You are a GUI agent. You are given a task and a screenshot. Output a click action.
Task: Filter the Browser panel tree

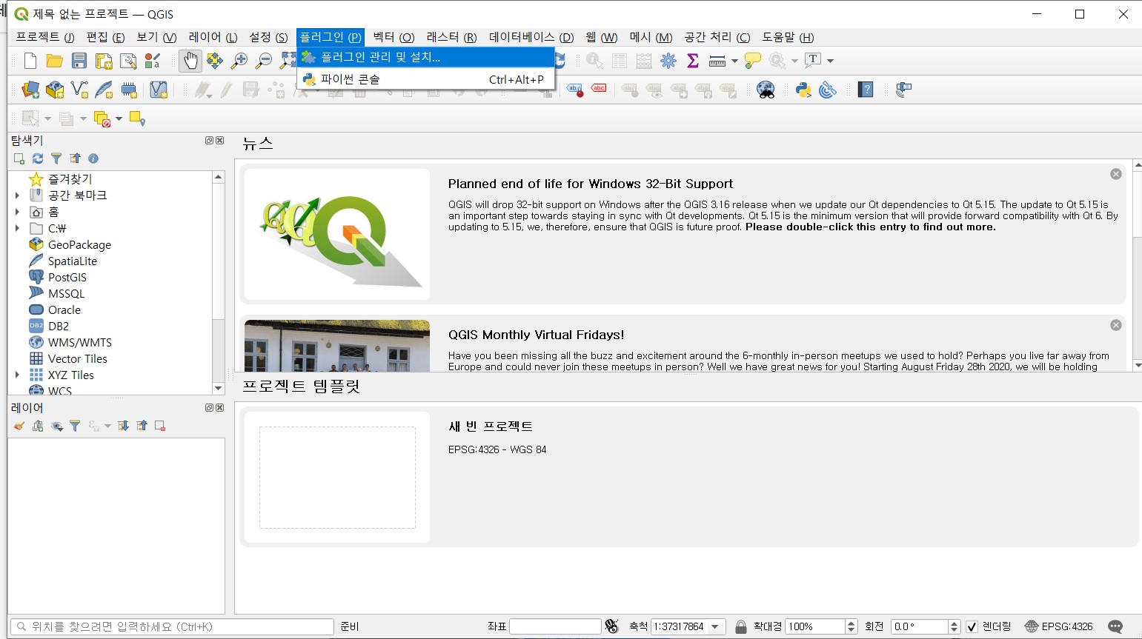tap(56, 158)
